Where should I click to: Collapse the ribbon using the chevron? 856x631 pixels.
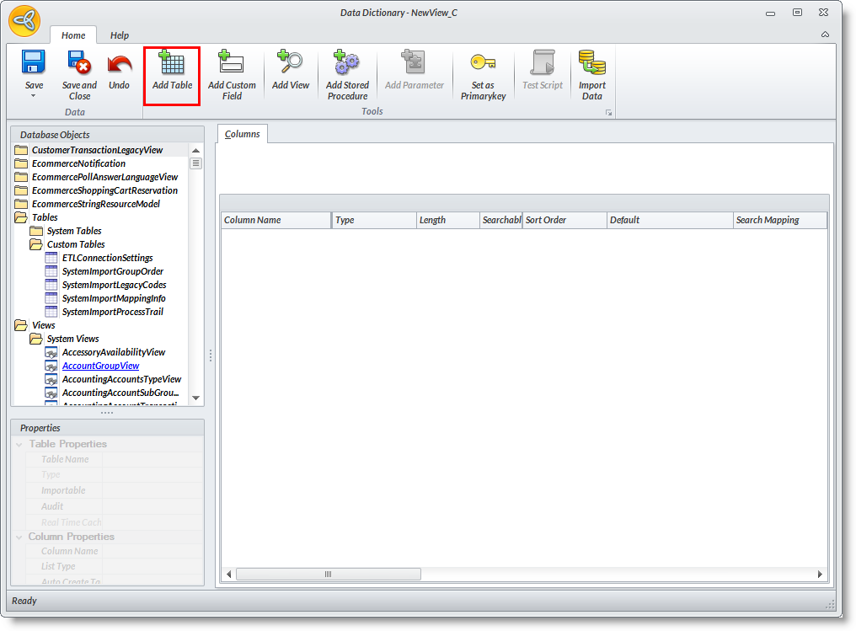point(825,35)
